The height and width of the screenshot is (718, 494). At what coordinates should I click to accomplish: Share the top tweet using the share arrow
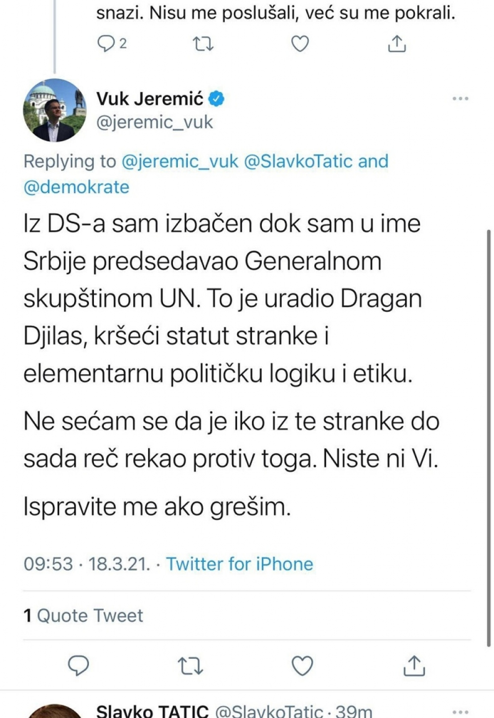pyautogui.click(x=397, y=43)
